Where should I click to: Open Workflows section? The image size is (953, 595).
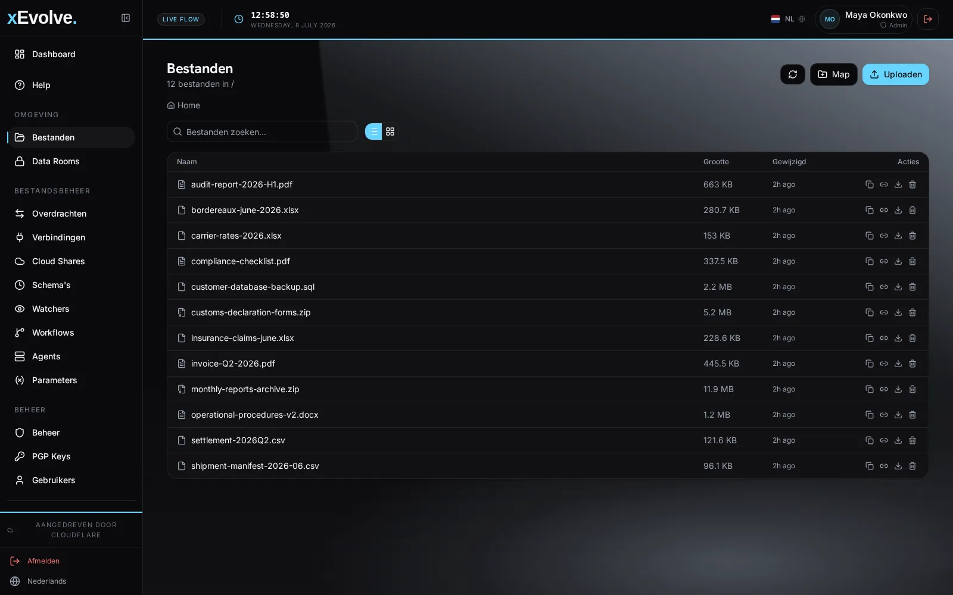[71, 333]
